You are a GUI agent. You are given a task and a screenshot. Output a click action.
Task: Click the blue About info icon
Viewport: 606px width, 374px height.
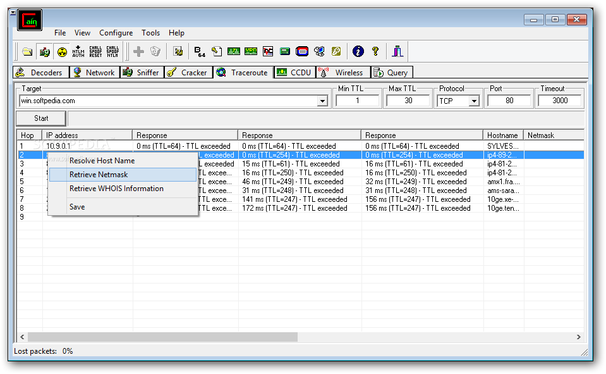tap(358, 51)
